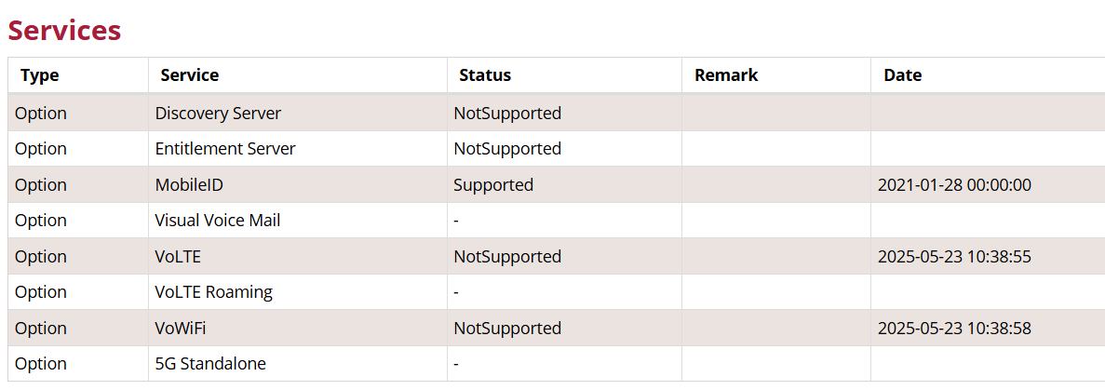
Task: Select the plain VoLTE service cell
Action: click(178, 257)
